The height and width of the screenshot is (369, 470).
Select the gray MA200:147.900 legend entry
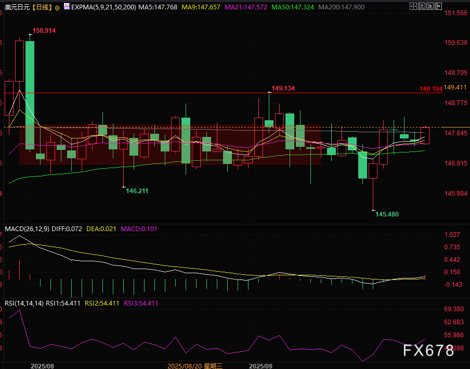(x=342, y=8)
